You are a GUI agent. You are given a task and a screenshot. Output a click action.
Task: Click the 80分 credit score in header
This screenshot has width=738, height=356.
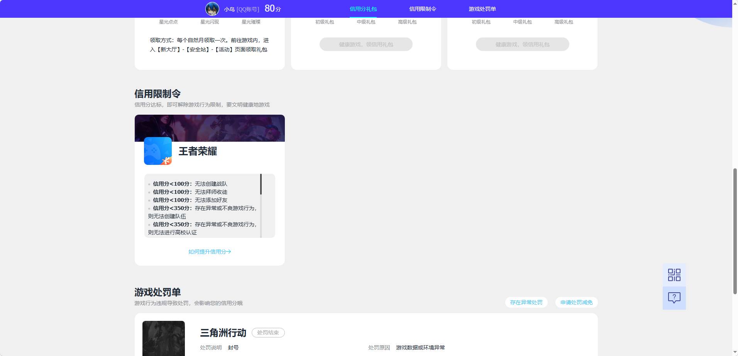click(273, 8)
